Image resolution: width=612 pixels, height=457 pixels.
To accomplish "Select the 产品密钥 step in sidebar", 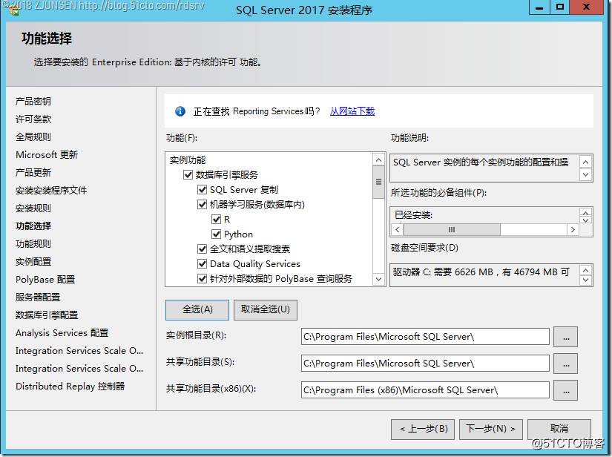I will point(33,102).
